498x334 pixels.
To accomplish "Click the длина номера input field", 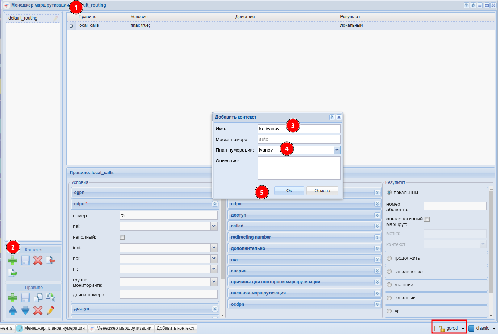I will coord(168,294).
